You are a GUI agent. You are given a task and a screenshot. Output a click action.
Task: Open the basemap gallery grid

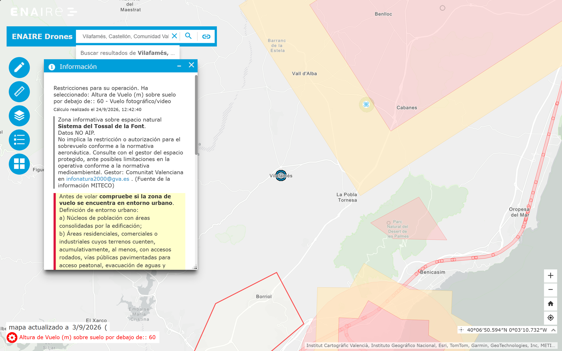click(19, 164)
